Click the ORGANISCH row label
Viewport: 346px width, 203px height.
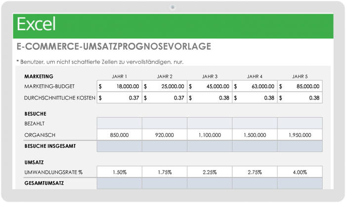[x=40, y=135]
